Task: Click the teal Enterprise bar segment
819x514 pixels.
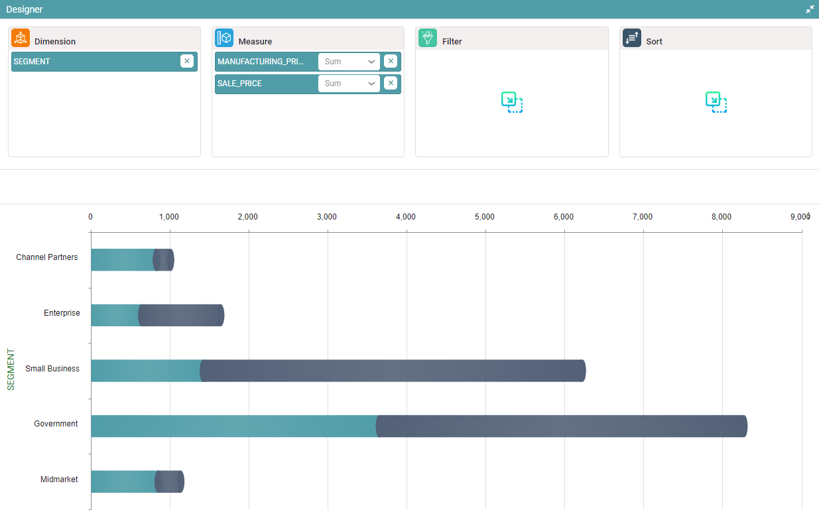Action: tap(115, 316)
